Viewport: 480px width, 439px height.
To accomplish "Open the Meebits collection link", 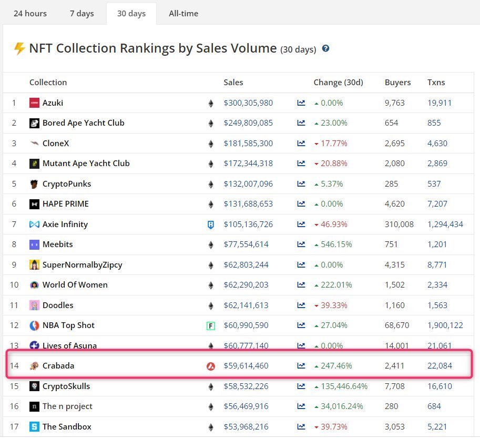I will (57, 244).
